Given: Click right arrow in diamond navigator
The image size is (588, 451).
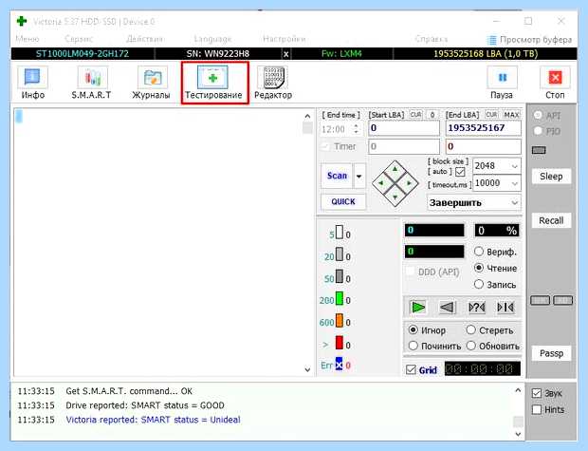Looking at the screenshot, I should coord(409,183).
